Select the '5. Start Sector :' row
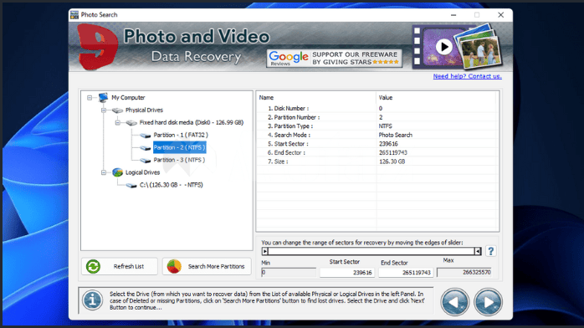This screenshot has height=328, width=584. tap(377, 144)
